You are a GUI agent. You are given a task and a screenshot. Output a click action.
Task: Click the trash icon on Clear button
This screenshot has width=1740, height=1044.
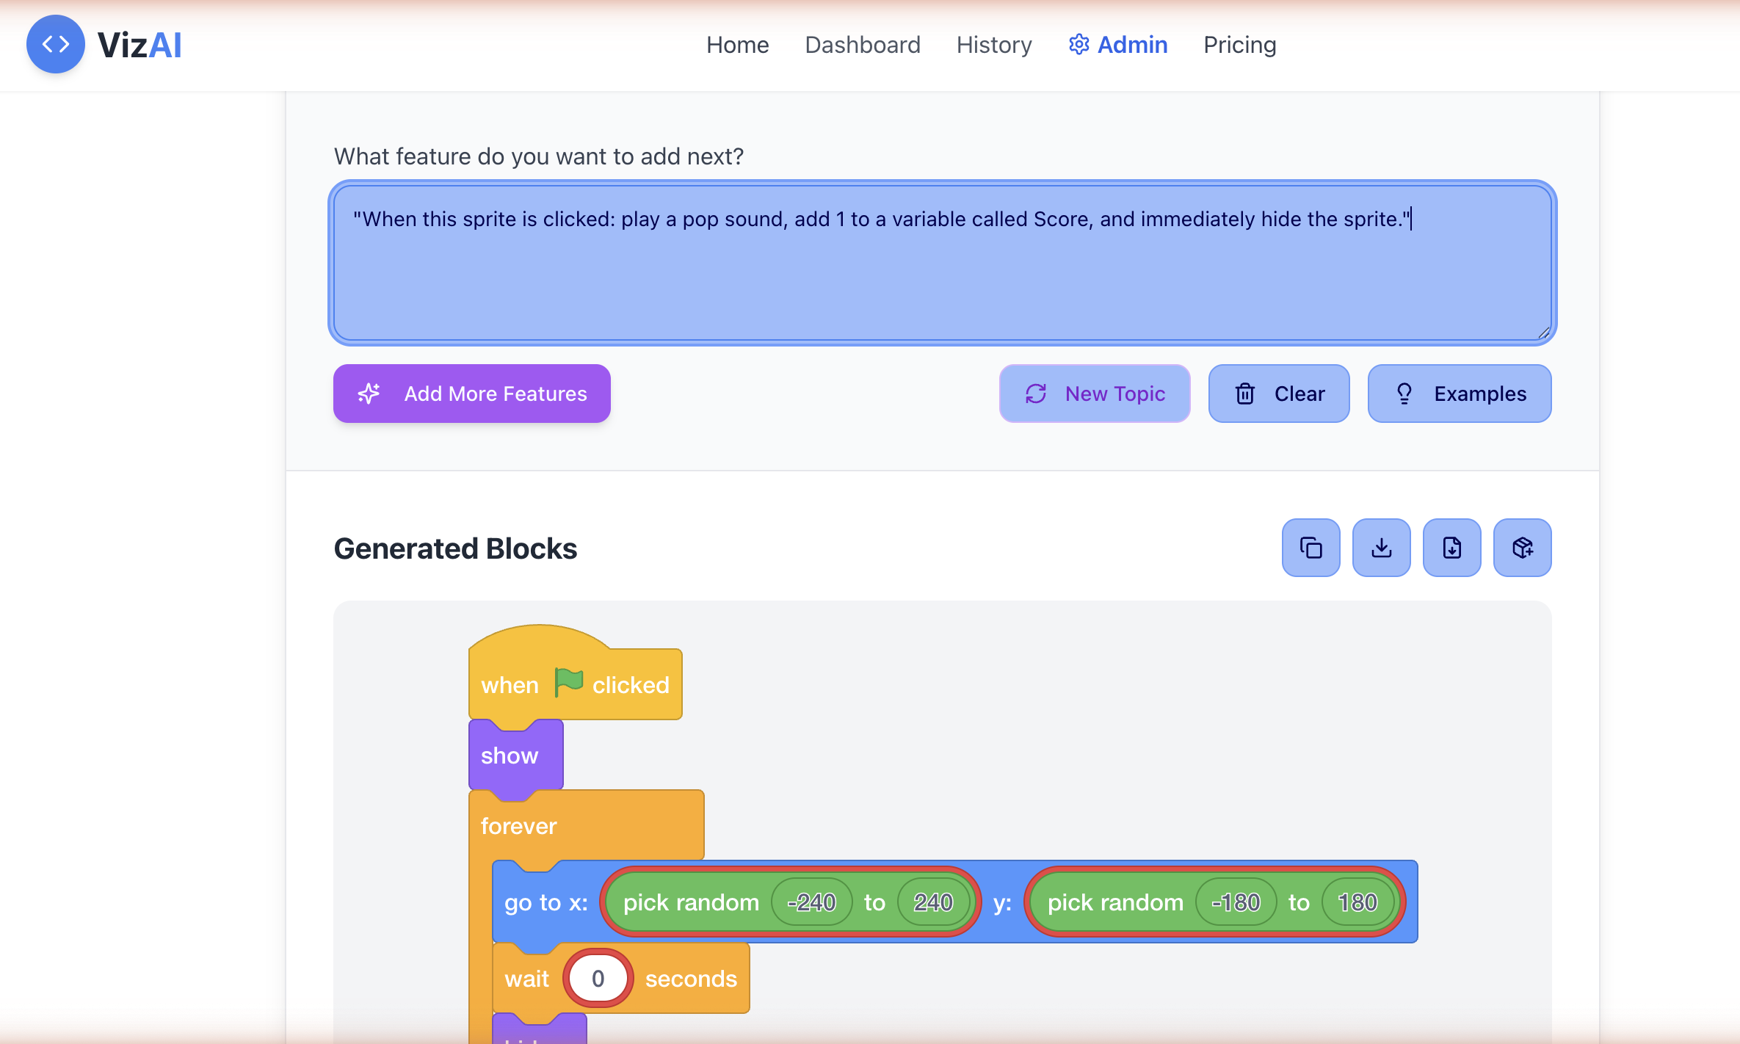(1244, 394)
